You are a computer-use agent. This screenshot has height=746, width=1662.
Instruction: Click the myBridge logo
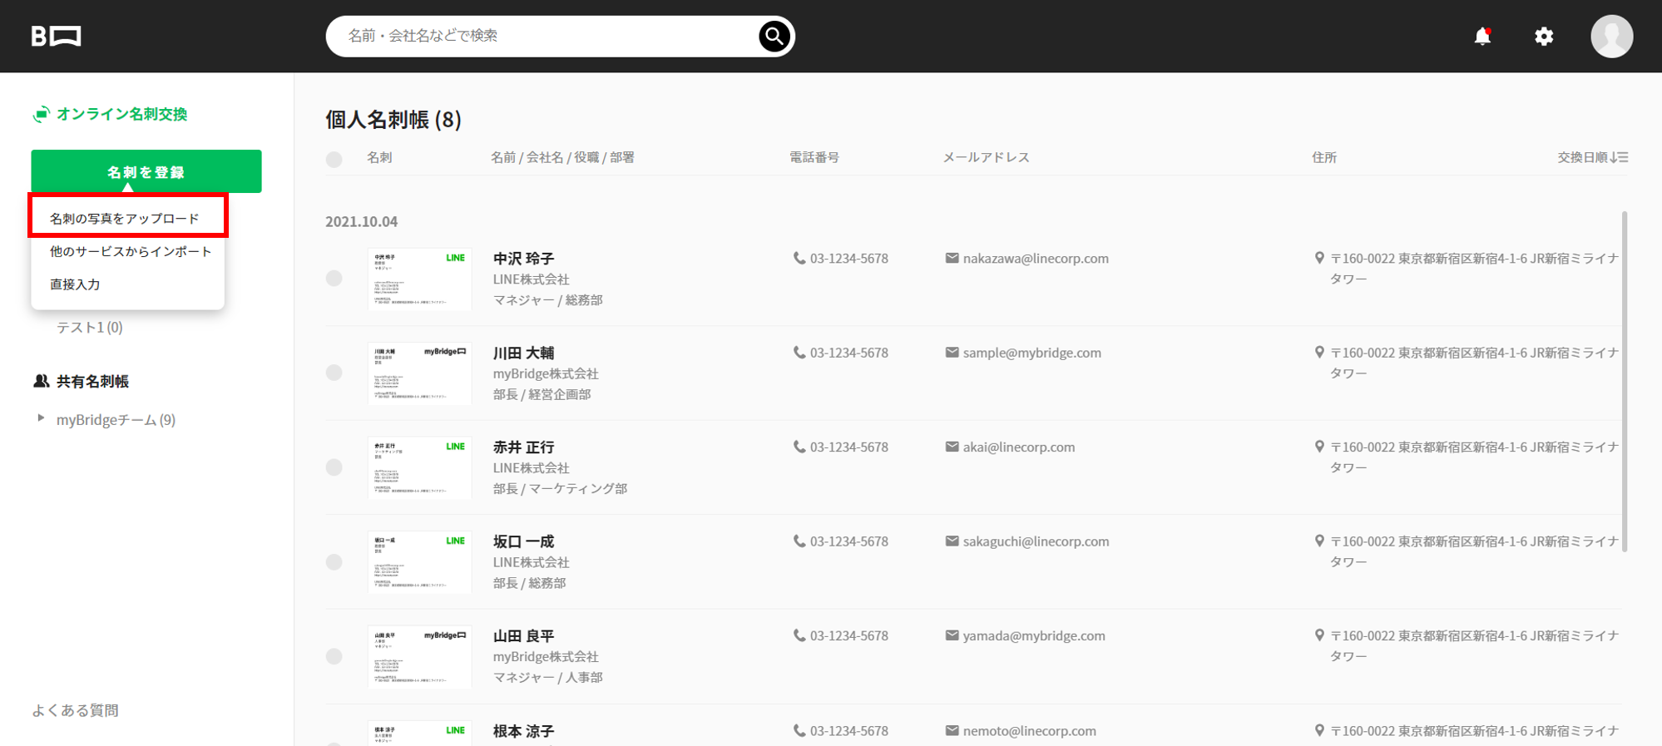pyautogui.click(x=56, y=37)
